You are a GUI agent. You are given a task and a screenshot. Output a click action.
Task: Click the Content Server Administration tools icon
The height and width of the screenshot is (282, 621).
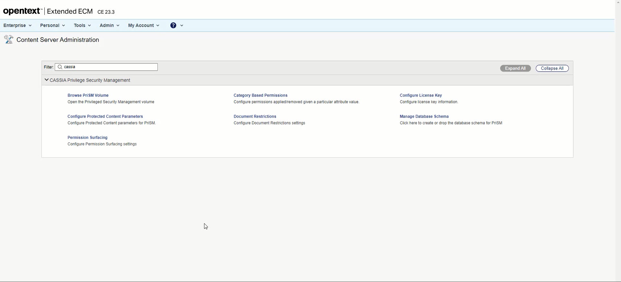tap(8, 39)
